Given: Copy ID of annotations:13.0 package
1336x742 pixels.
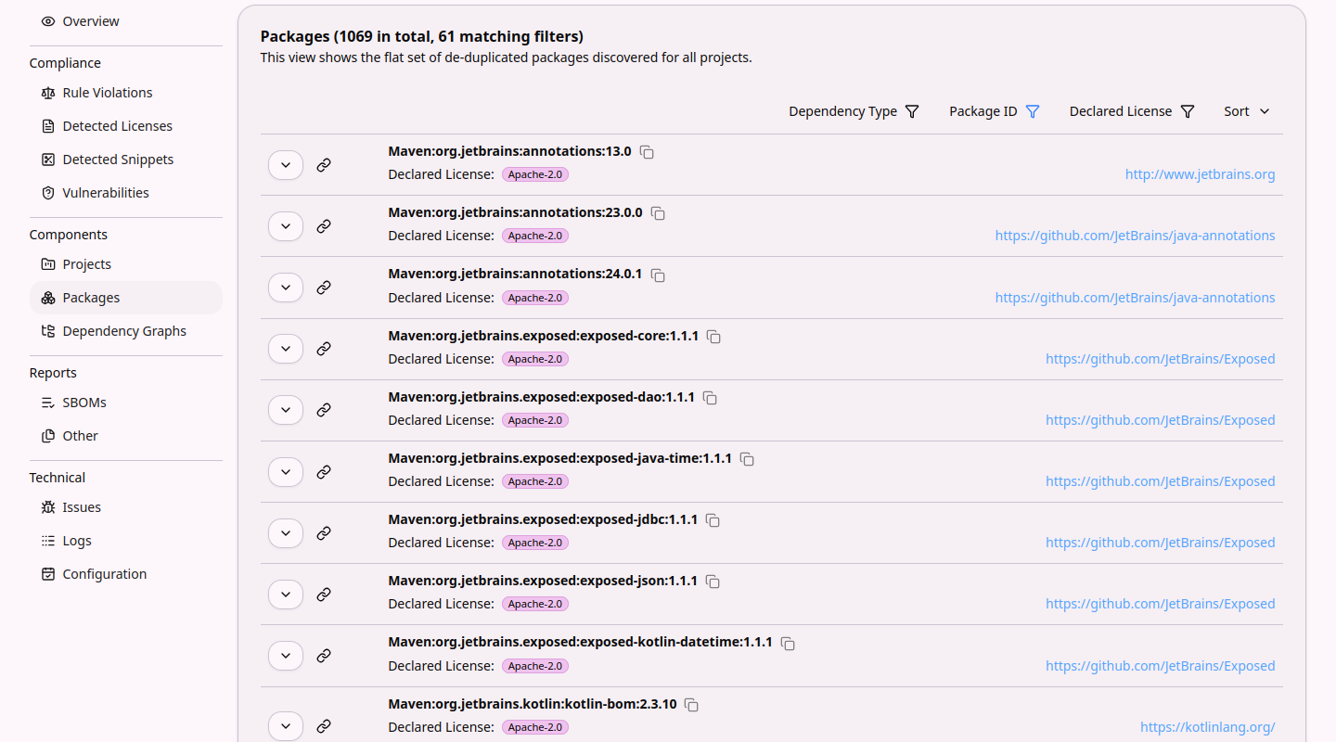Looking at the screenshot, I should [647, 152].
